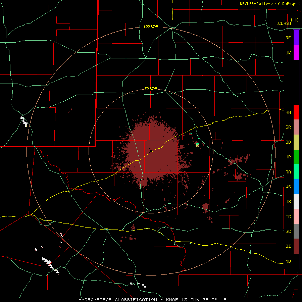The image size is (302, 302).
Task: Click the "[CLAS]" units label
Action: click(x=284, y=23)
